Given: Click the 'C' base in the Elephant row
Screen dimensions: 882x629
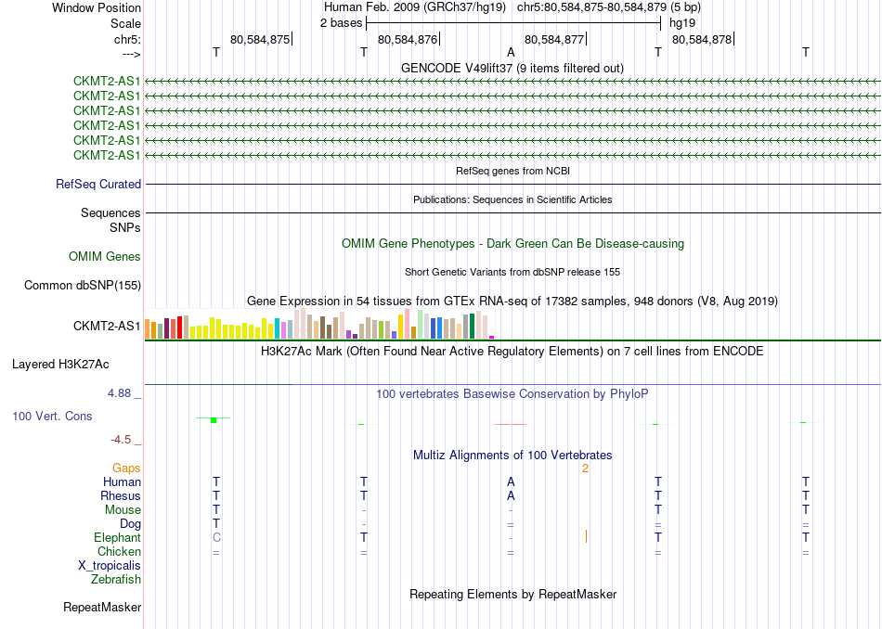Looking at the screenshot, I should pos(216,537).
